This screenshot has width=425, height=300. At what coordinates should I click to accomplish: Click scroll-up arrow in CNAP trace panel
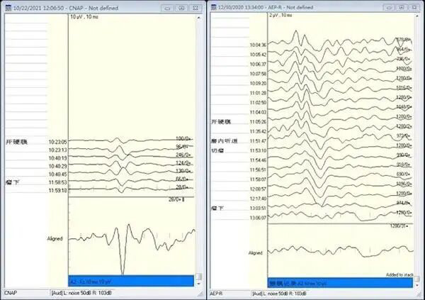(199, 16)
